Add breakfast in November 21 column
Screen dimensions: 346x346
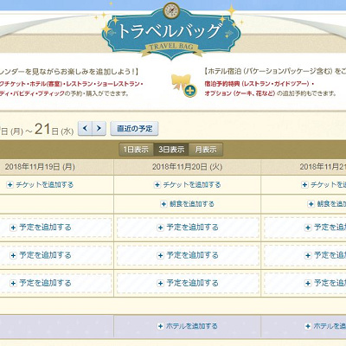point(327,204)
